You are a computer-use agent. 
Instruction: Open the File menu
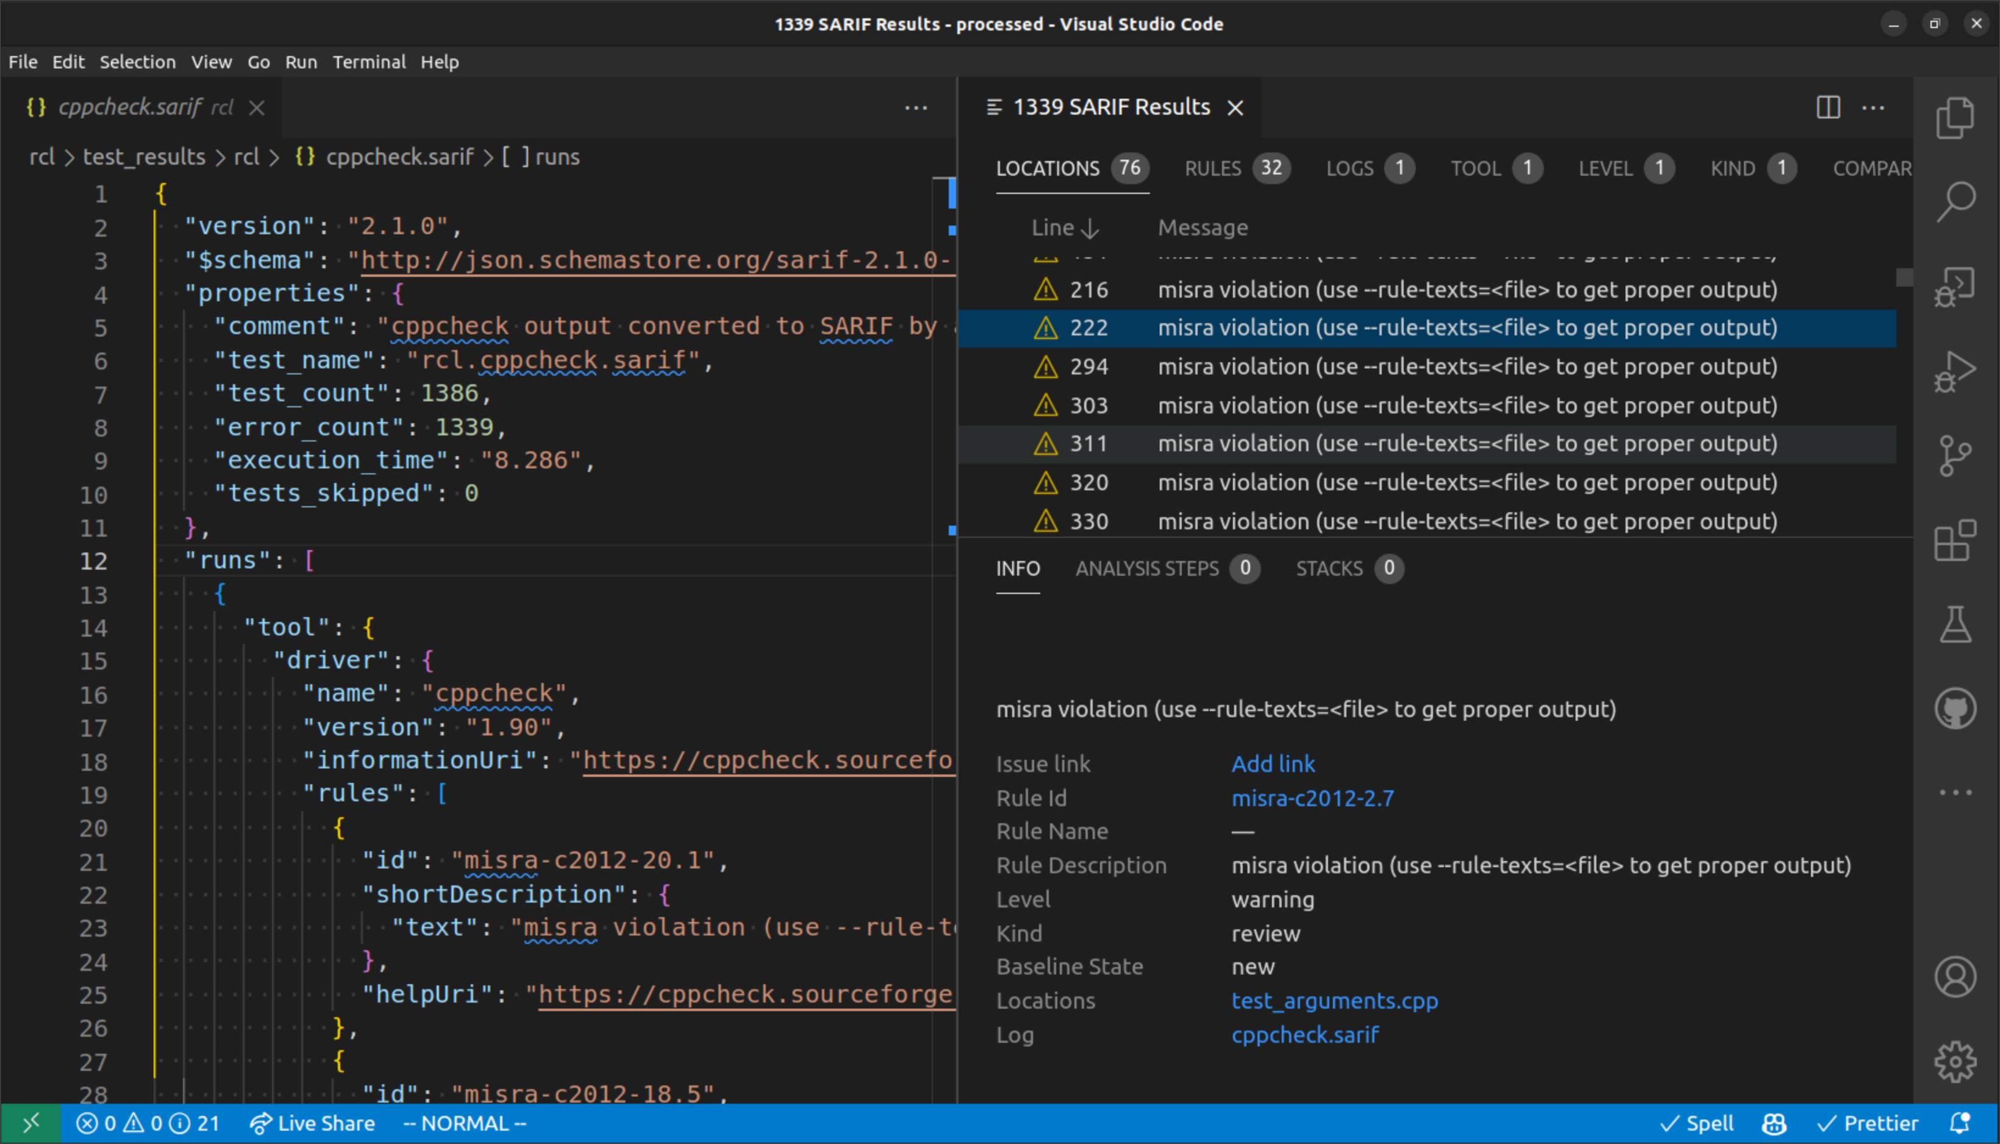pos(23,62)
